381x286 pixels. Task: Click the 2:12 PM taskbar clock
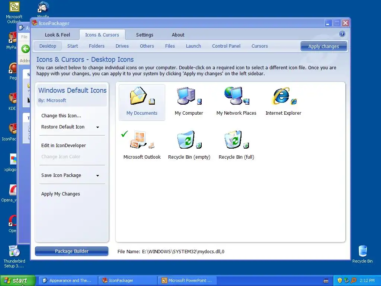pos(367,280)
